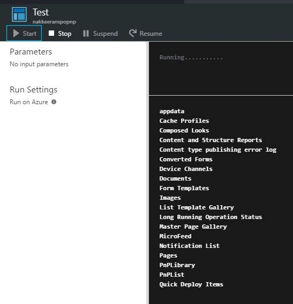
Task: Click the Test runbook blade icon
Action: tap(19, 14)
